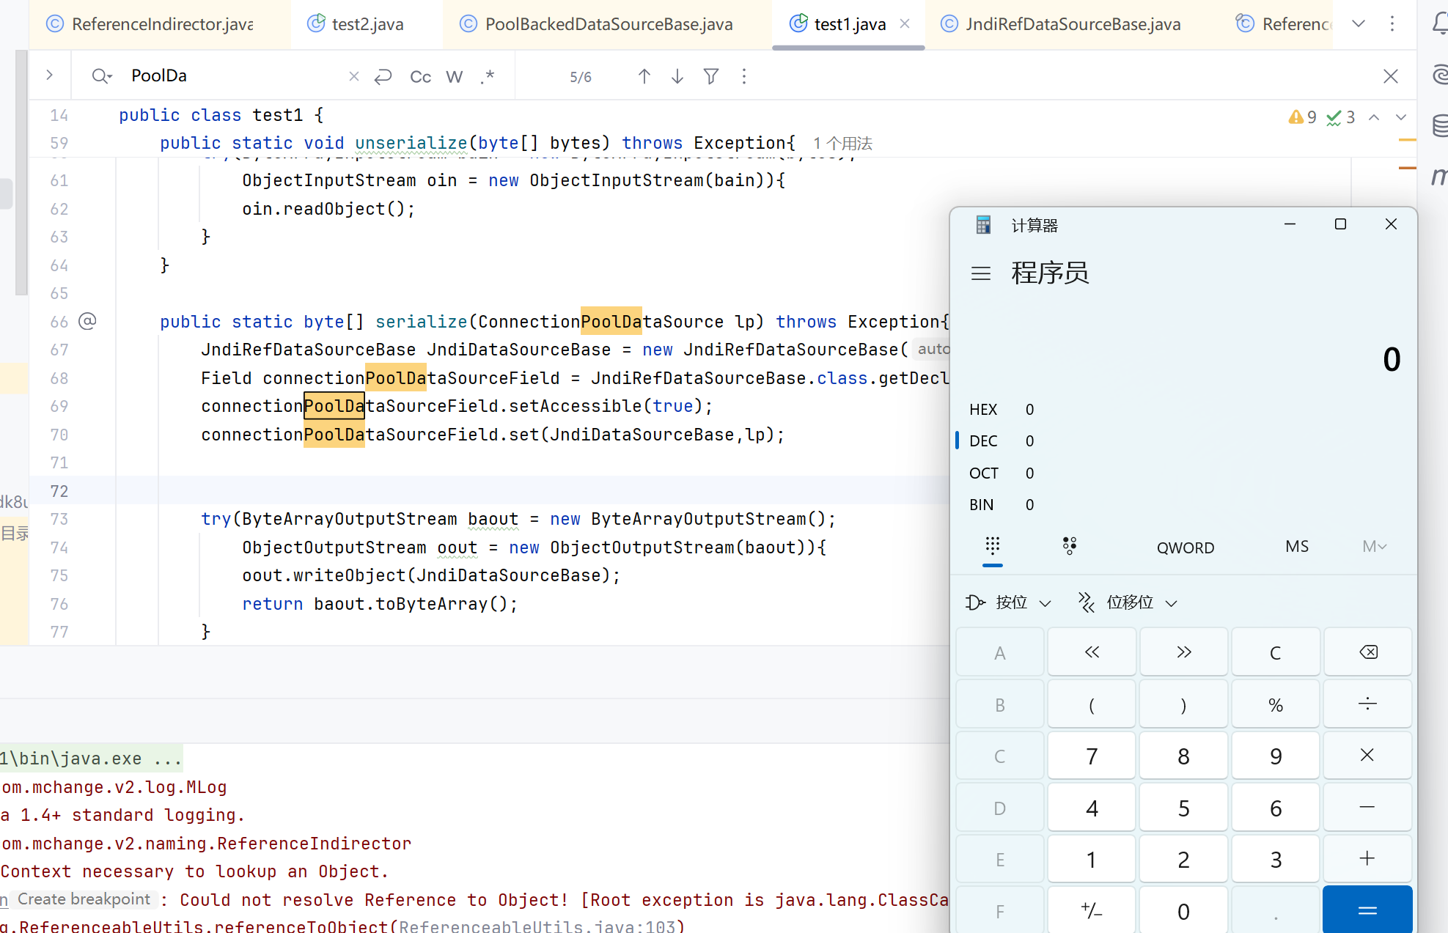The height and width of the screenshot is (933, 1448).
Task: Click the percent modulo key
Action: point(1276,704)
